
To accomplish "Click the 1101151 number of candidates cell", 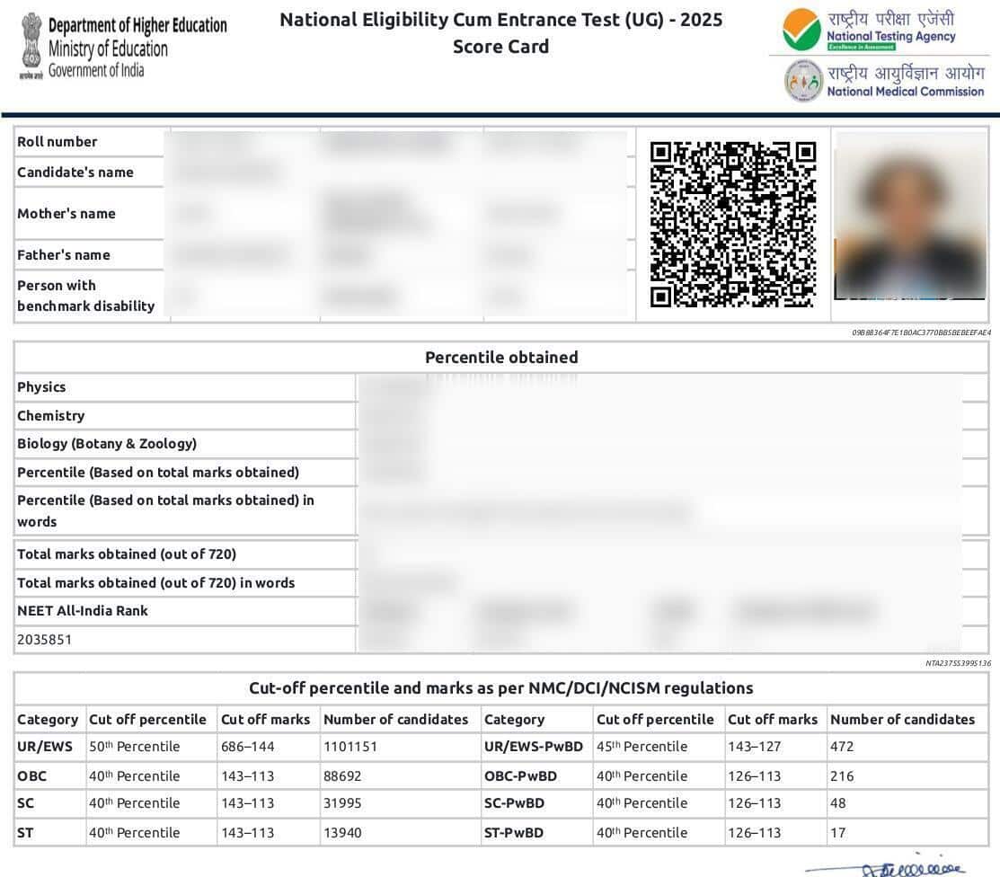I will pos(350,747).
